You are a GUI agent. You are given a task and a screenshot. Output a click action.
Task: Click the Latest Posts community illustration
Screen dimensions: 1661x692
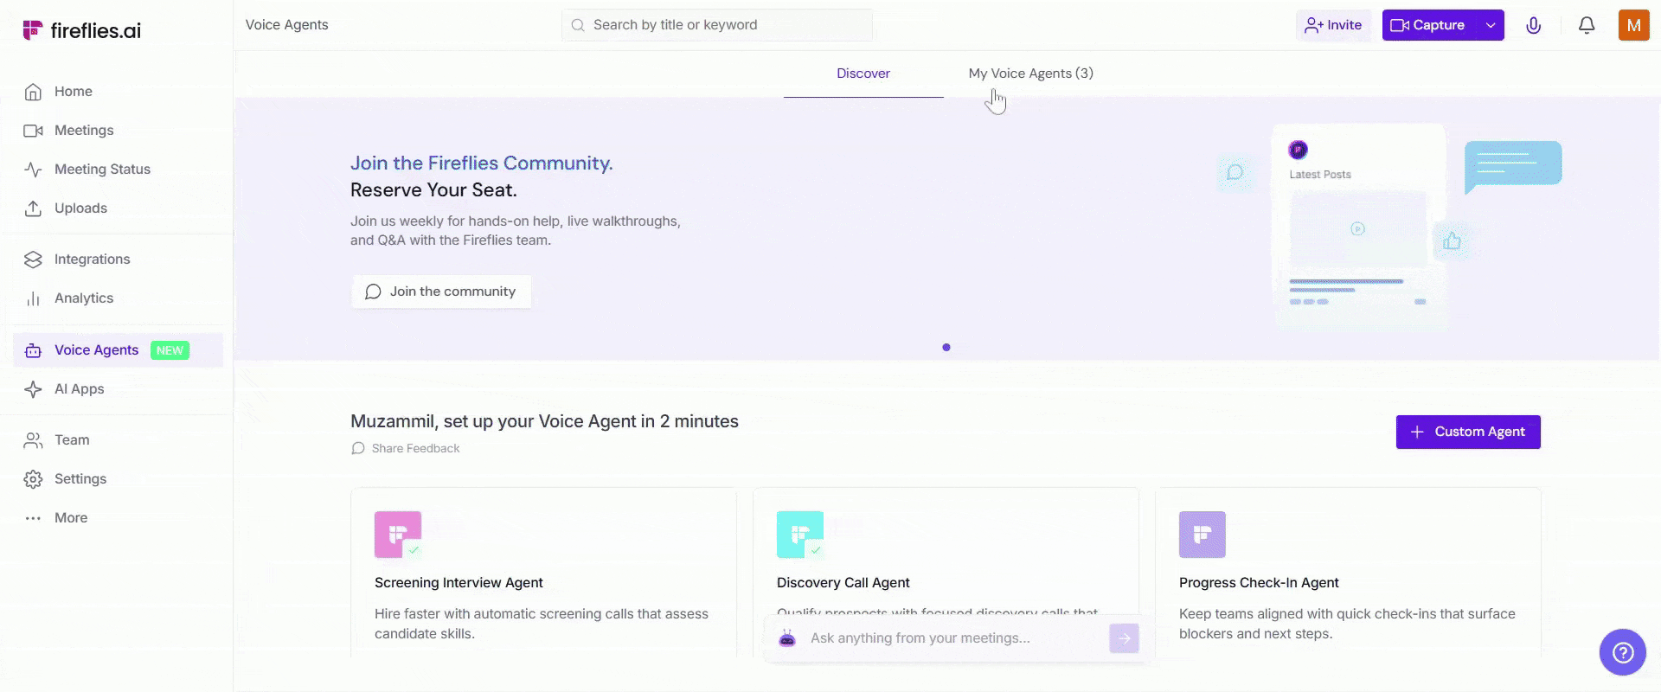[1359, 227]
